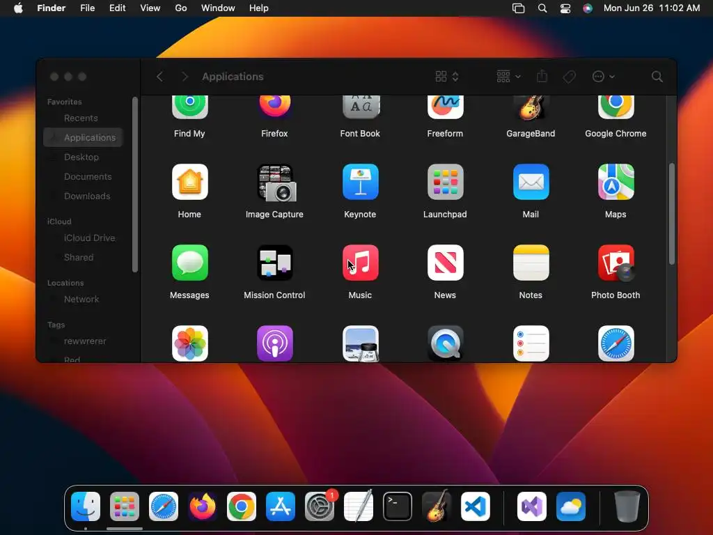
Task: Select the Messages app icon
Action: 189,263
